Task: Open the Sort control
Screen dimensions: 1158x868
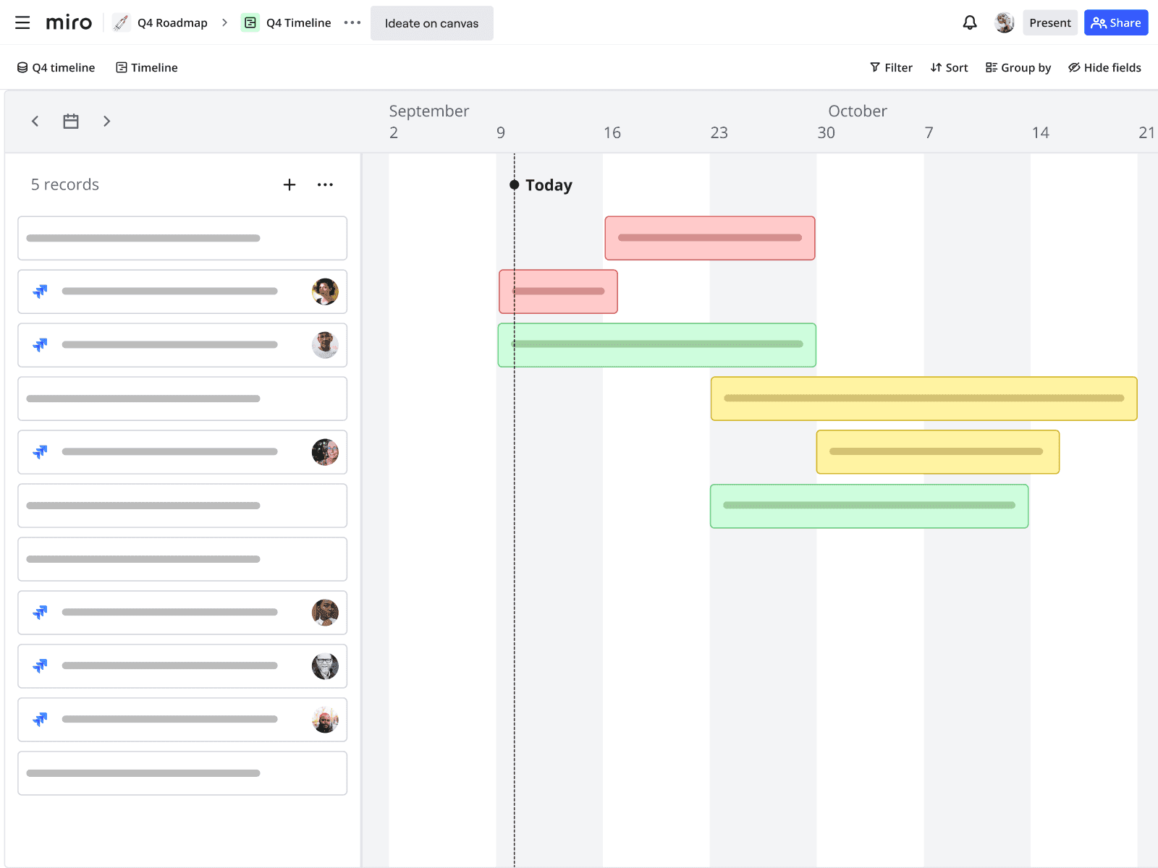Action: click(x=949, y=68)
